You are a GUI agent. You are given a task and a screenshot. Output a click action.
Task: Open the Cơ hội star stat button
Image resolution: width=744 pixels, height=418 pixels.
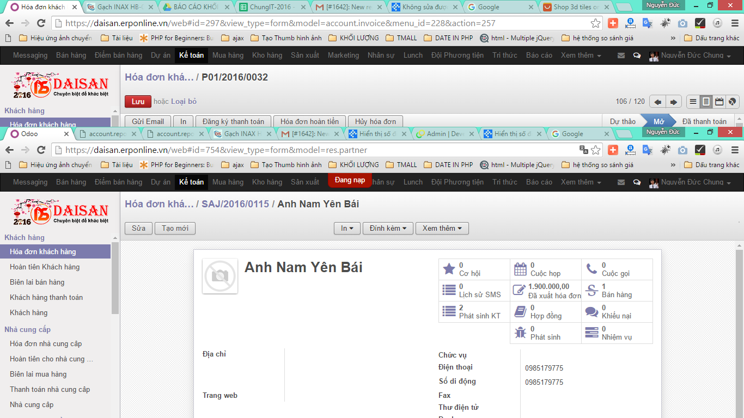tap(474, 269)
